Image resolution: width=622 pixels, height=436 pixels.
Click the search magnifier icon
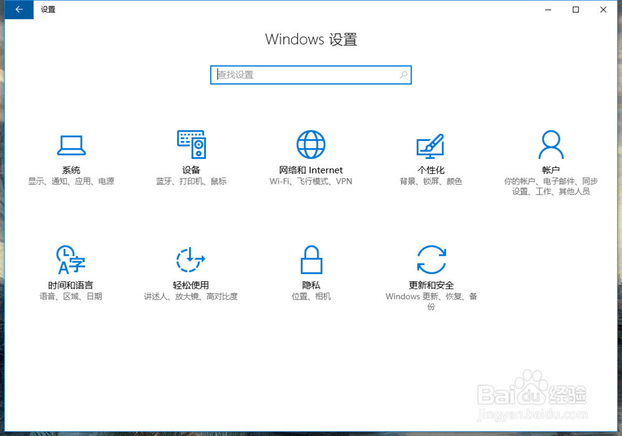(x=404, y=75)
